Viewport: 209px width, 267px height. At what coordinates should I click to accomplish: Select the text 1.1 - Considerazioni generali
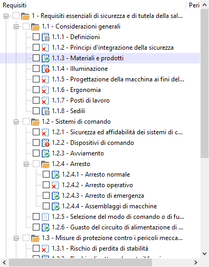[x=81, y=26]
